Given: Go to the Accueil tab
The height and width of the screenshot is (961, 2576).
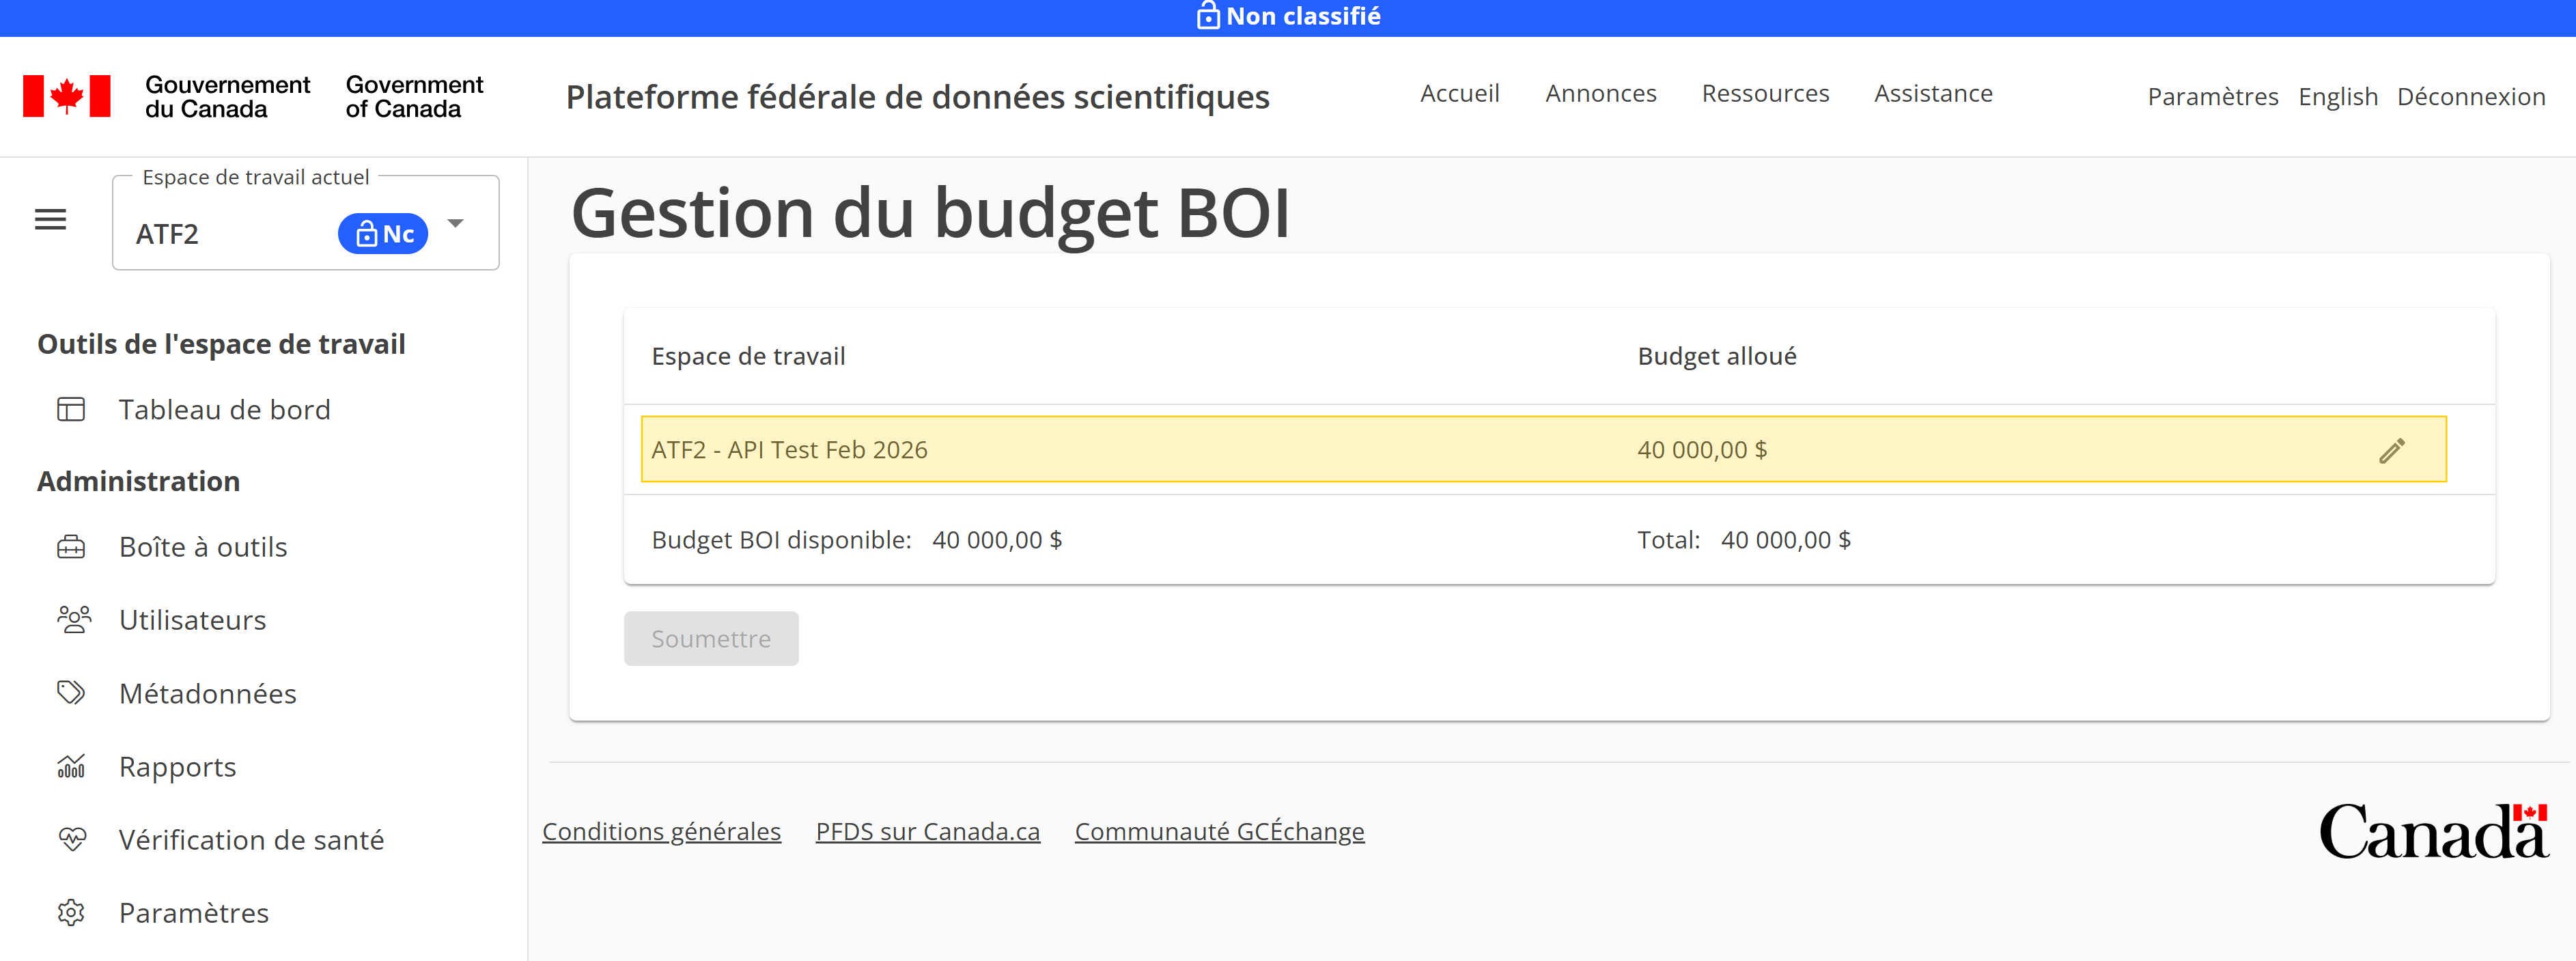Looking at the screenshot, I should click(1460, 93).
